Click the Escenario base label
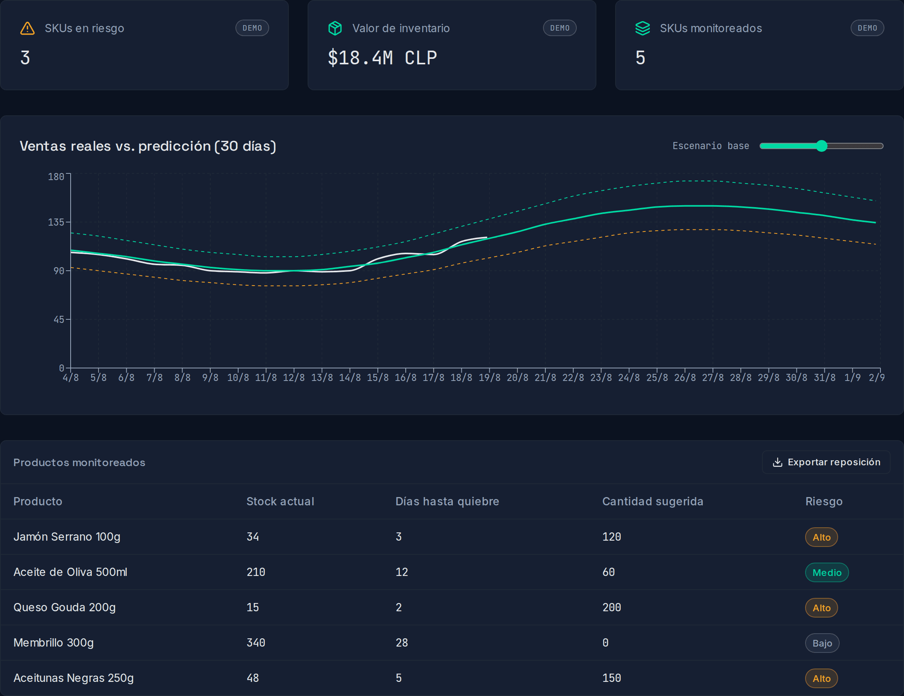 [711, 146]
